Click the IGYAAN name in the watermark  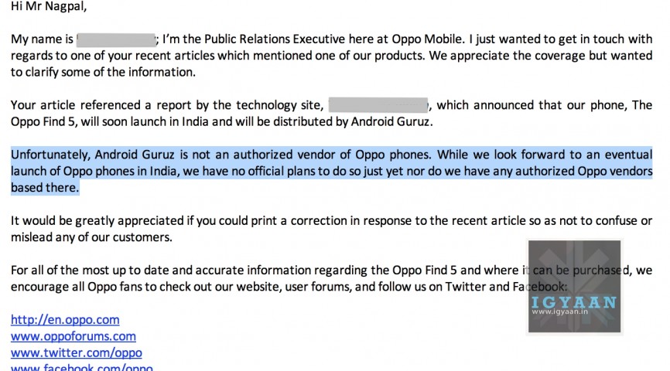(x=574, y=303)
